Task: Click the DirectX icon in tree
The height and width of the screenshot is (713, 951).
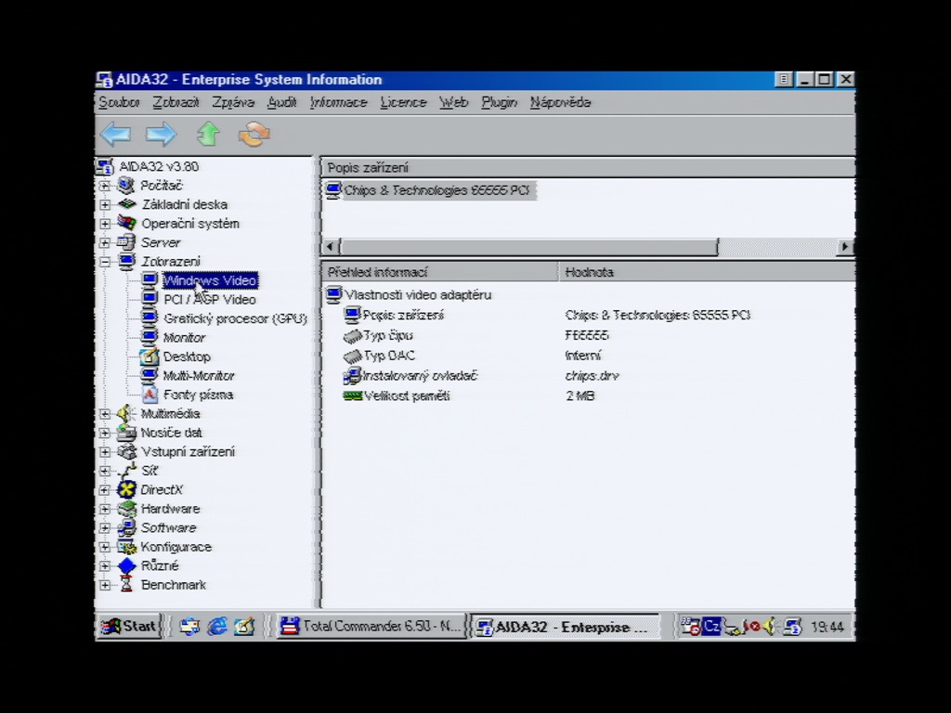Action: tap(126, 489)
